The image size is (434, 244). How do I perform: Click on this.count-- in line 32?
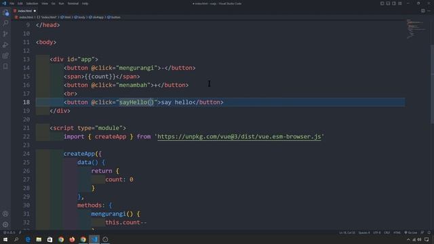coord(126,222)
